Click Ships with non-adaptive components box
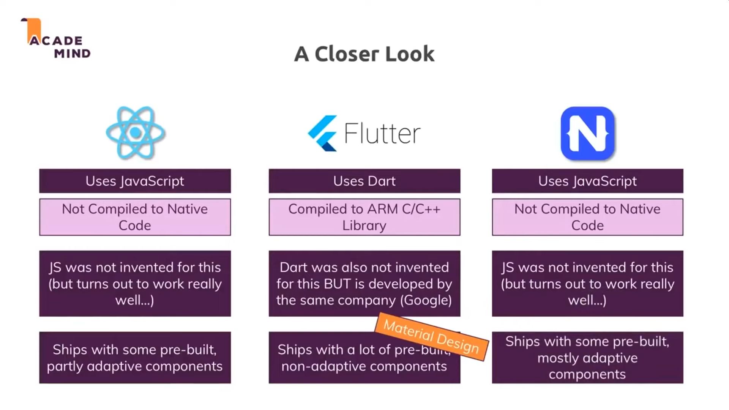The image size is (729, 410). pos(364,358)
